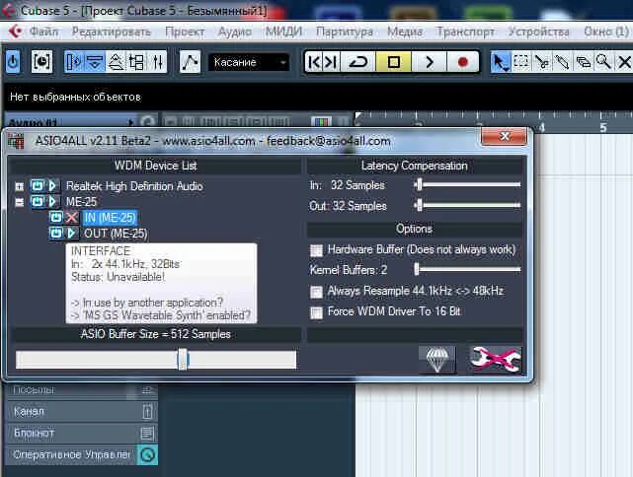
Task: Click the Cubase logo icon in menu bar
Action: pyautogui.click(x=16, y=32)
